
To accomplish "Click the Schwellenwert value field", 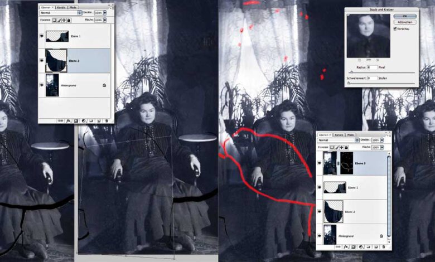I will pyautogui.click(x=373, y=78).
